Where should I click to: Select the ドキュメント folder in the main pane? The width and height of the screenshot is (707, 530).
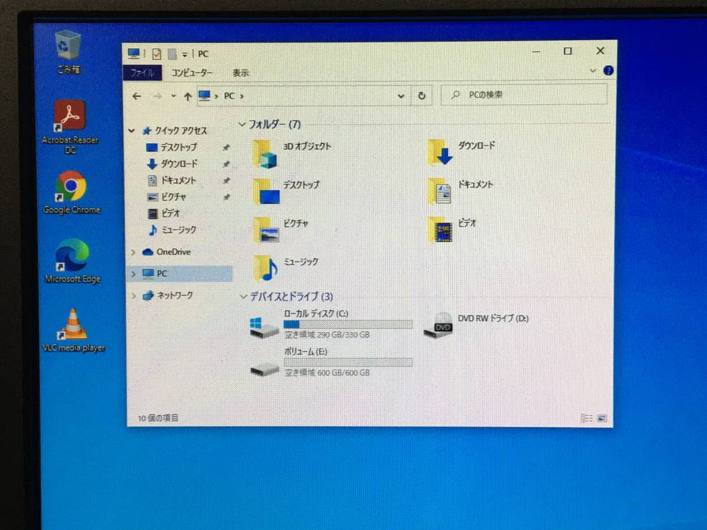(460, 191)
